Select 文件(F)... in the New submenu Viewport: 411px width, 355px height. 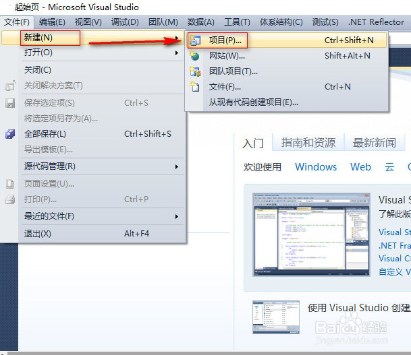pos(287,87)
